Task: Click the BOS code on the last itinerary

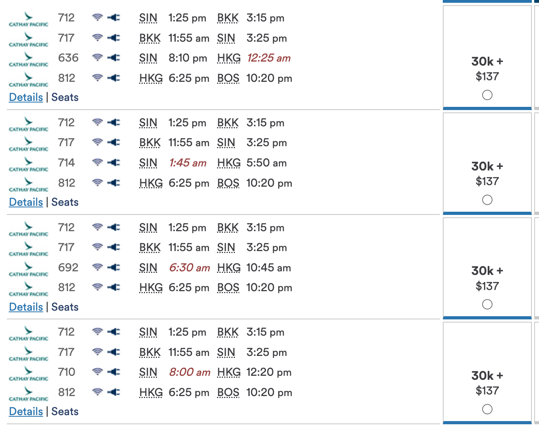Action: point(228,392)
